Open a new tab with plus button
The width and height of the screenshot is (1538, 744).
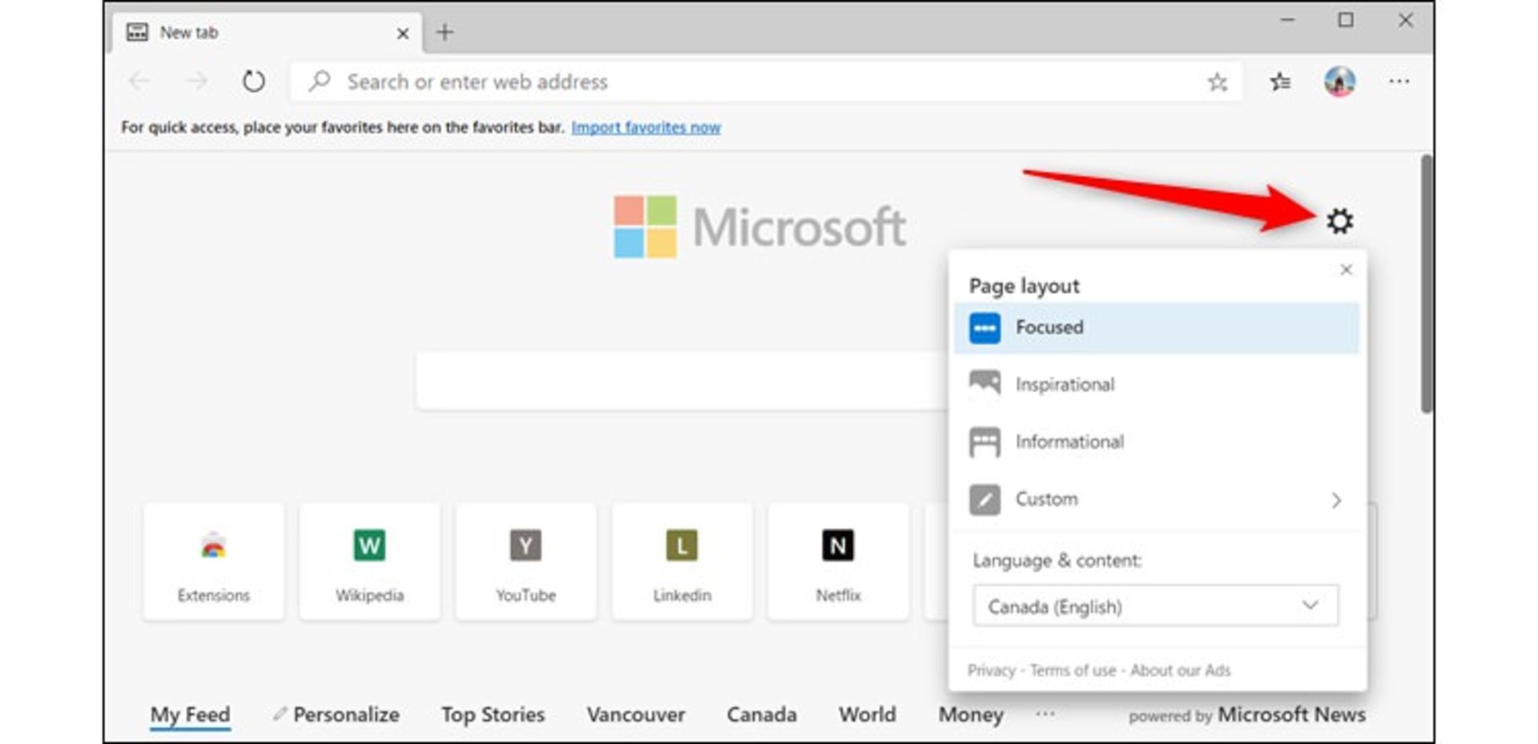pyautogui.click(x=445, y=32)
